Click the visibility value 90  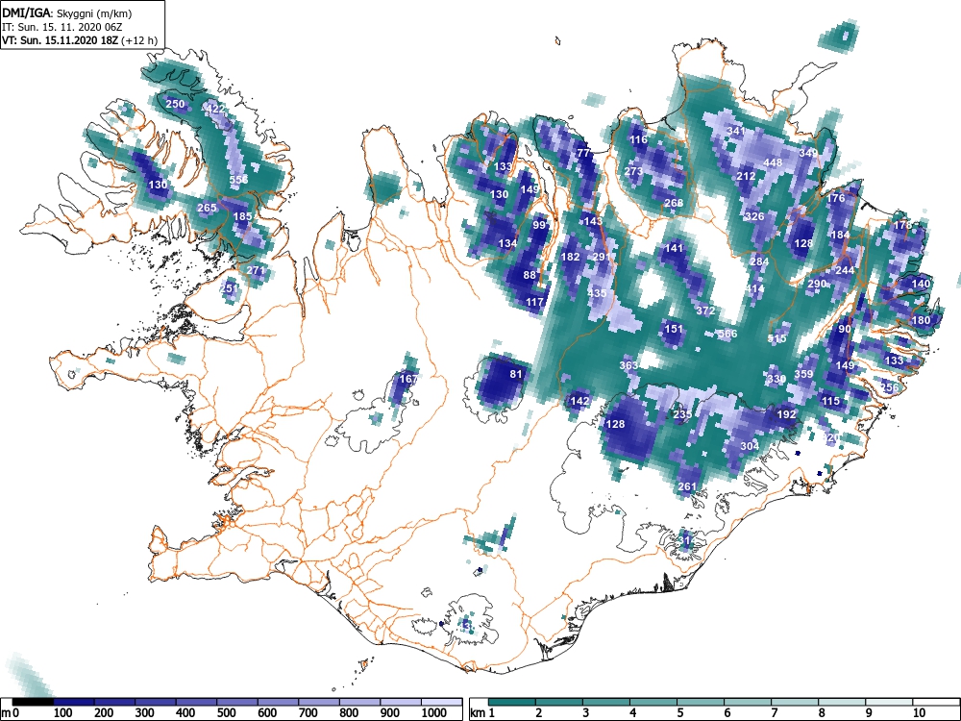(845, 329)
